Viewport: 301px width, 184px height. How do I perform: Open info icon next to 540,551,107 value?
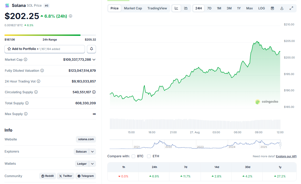point(94,92)
